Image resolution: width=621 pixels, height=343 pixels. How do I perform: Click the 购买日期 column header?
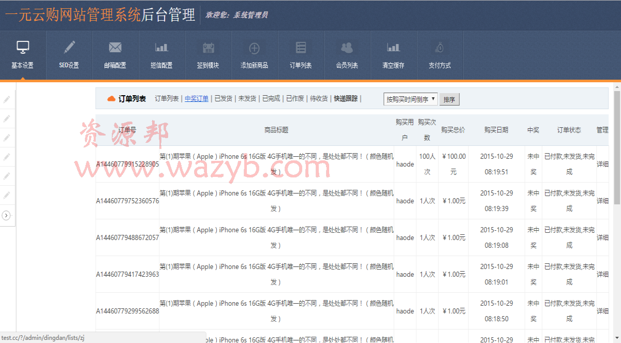tap(496, 130)
